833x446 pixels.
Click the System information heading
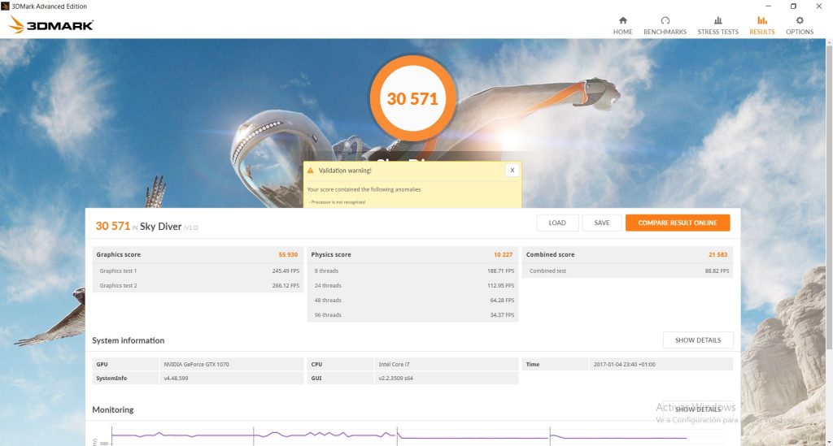click(128, 340)
